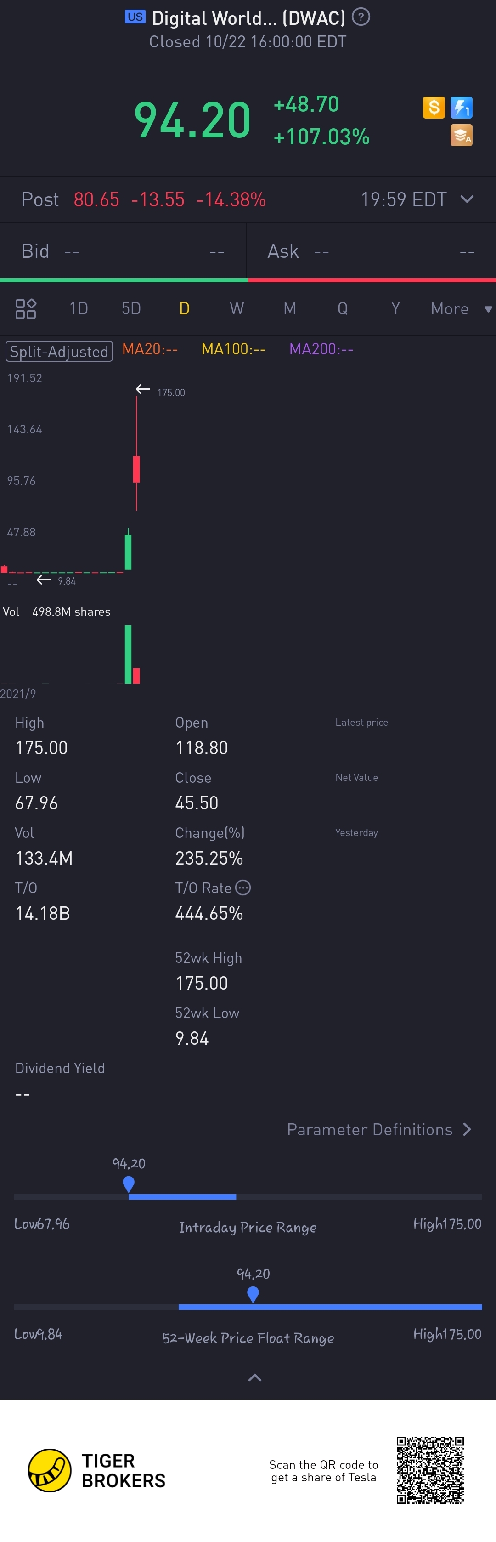The height and width of the screenshot is (1542, 496).
Task: Tap the Open value 118.80
Action: (x=202, y=748)
